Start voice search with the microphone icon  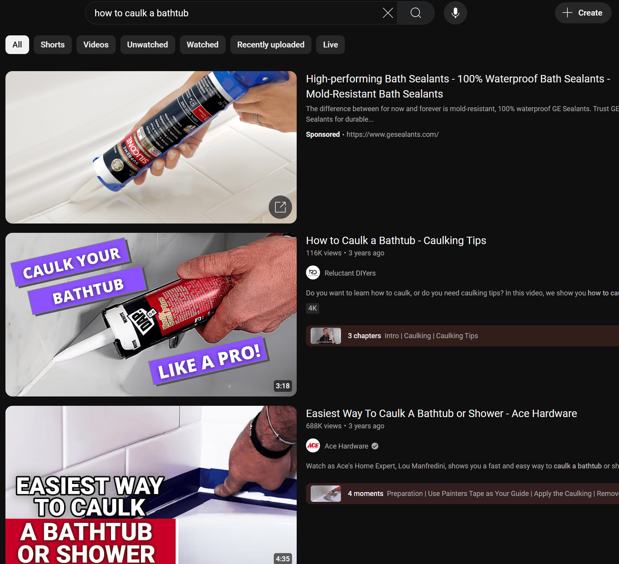tap(455, 13)
